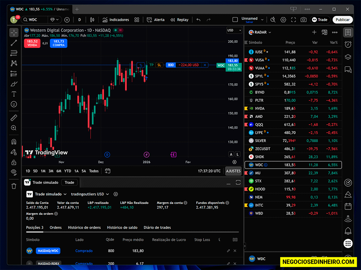The height and width of the screenshot is (270, 361).
Task: Open watchlist advanced view table icon
Action: coord(325,32)
